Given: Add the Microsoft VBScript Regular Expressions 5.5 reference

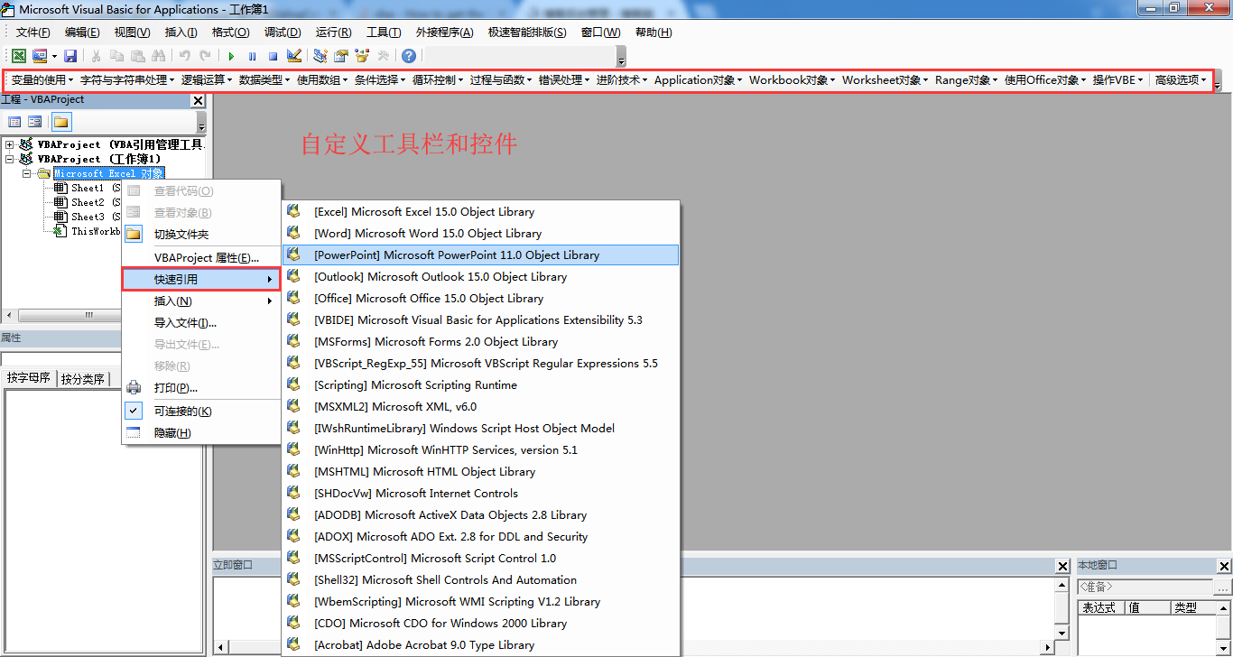Looking at the screenshot, I should (x=481, y=364).
